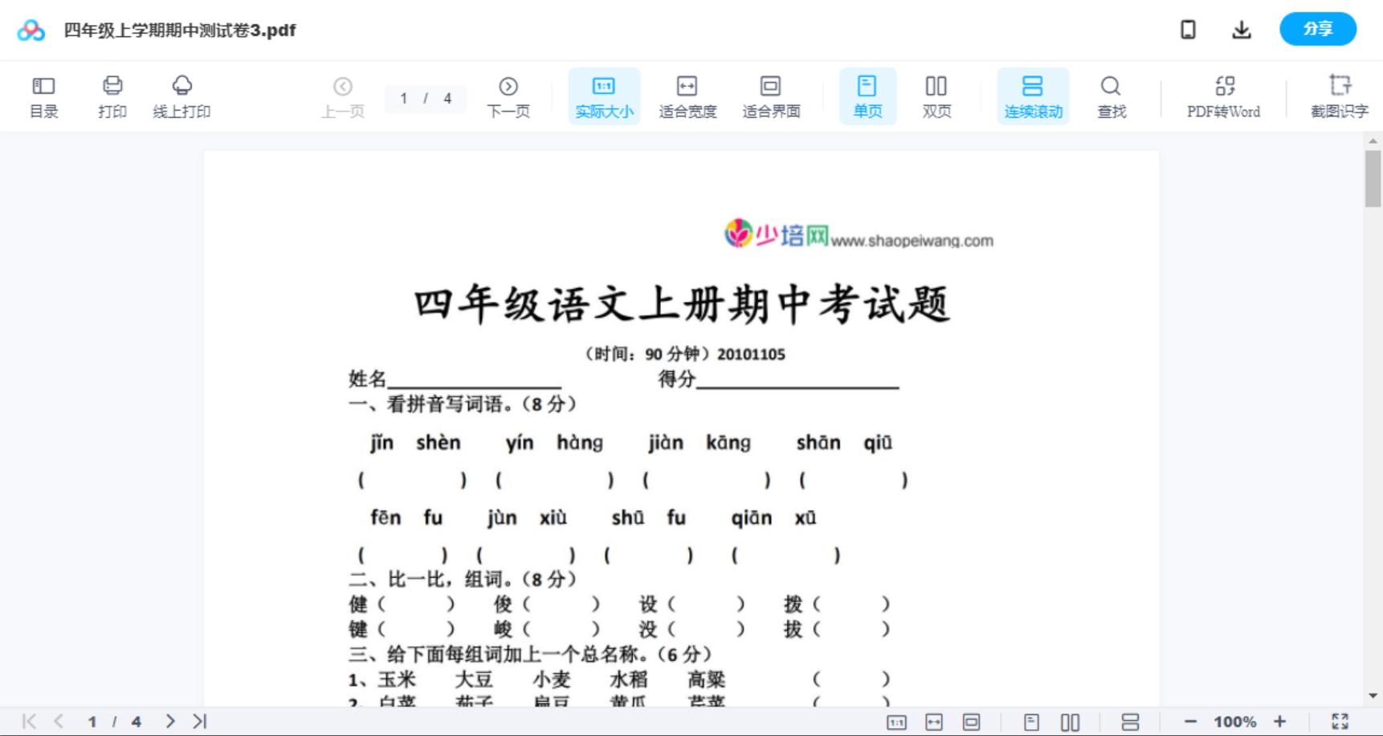Click the fullscreen icon at bottom right
The image size is (1383, 736).
(1341, 721)
